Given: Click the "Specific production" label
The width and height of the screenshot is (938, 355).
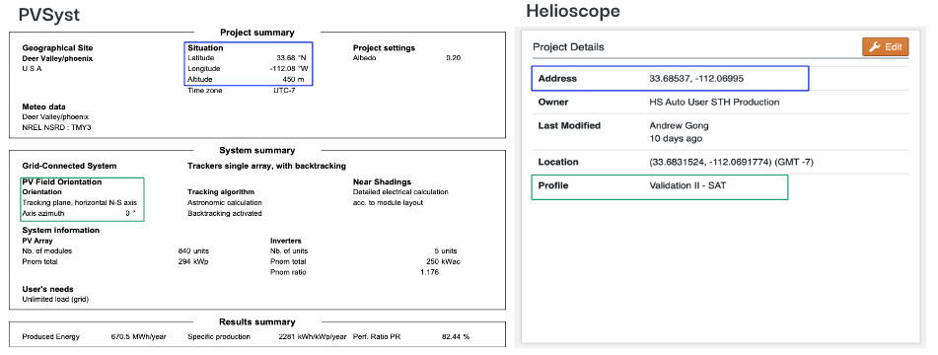Looking at the screenshot, I should click(x=219, y=337).
